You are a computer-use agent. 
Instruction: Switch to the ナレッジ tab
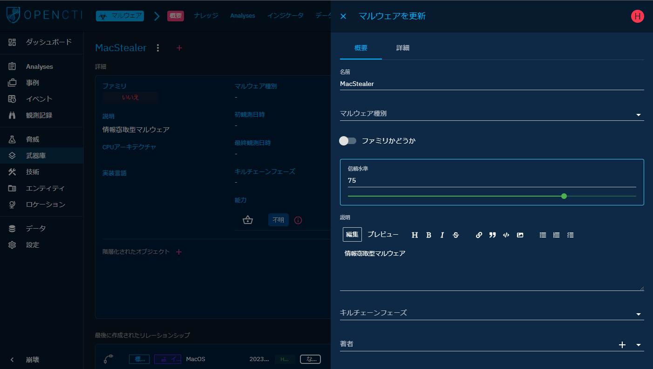[x=206, y=16]
